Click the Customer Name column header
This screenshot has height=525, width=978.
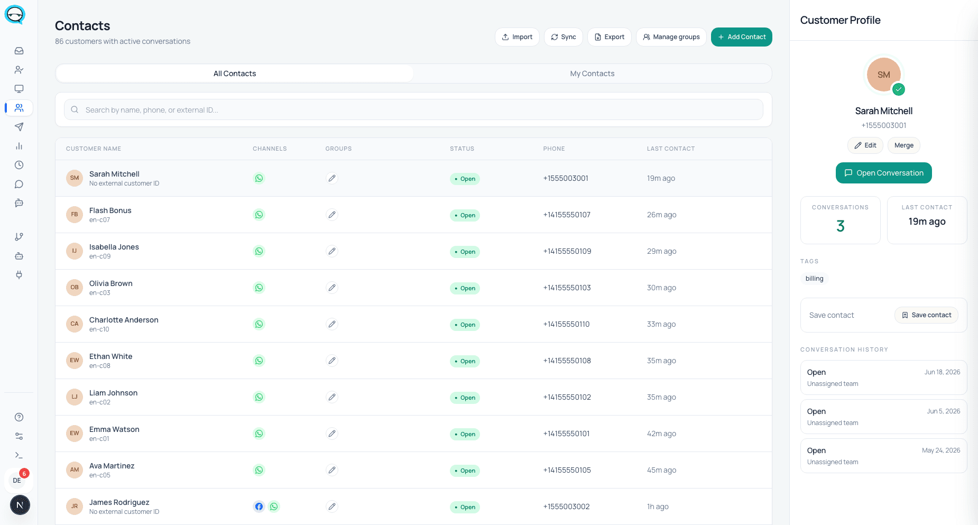pyautogui.click(x=94, y=149)
